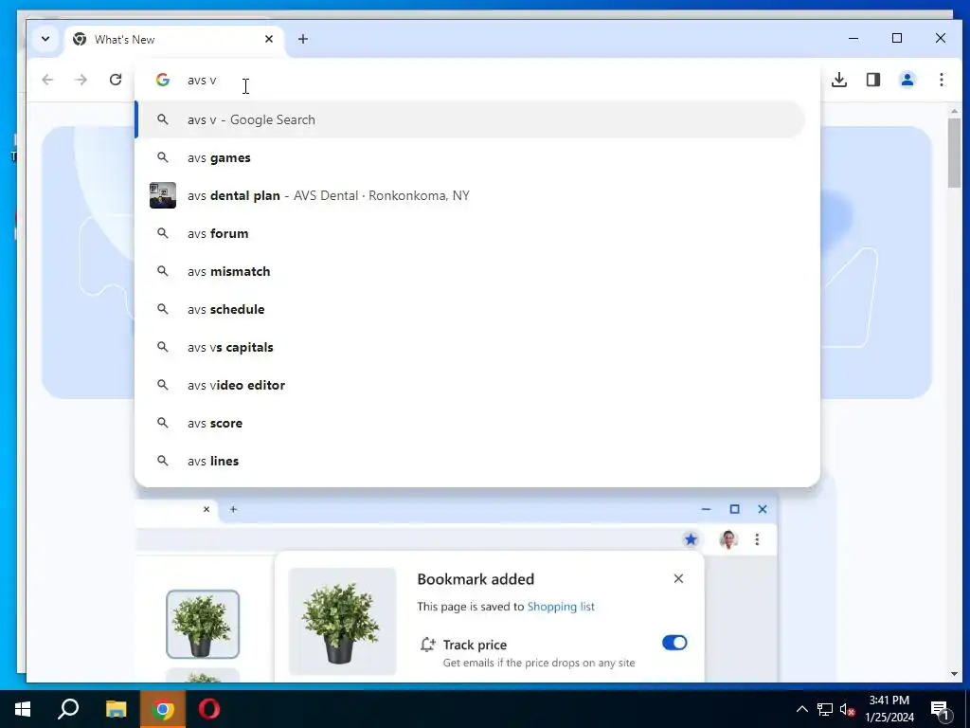
Task: Click the scrollbar down arrow
Action: [954, 674]
